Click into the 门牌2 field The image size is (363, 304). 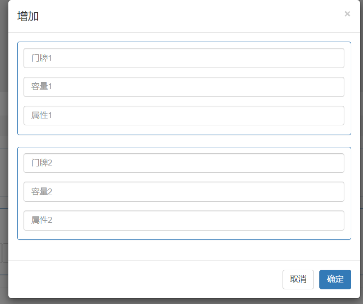coord(184,163)
